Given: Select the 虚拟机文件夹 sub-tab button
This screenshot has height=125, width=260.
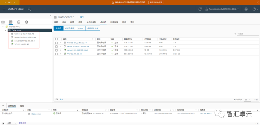Looking at the screenshot, I should [x=93, y=28].
